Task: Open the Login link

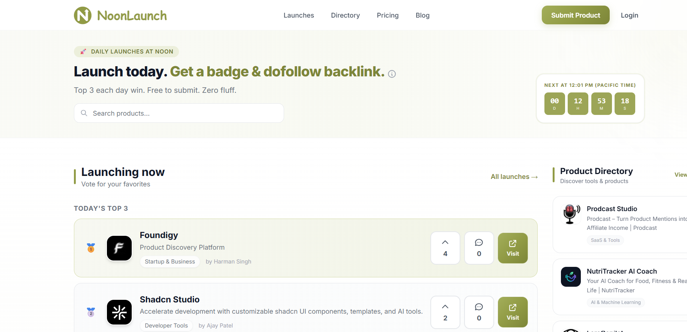Action: pyautogui.click(x=629, y=15)
